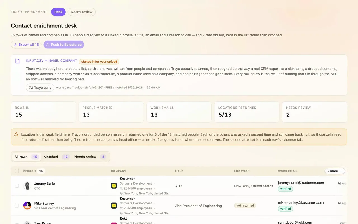Tick the select-all checkbox in the table header

17,171
